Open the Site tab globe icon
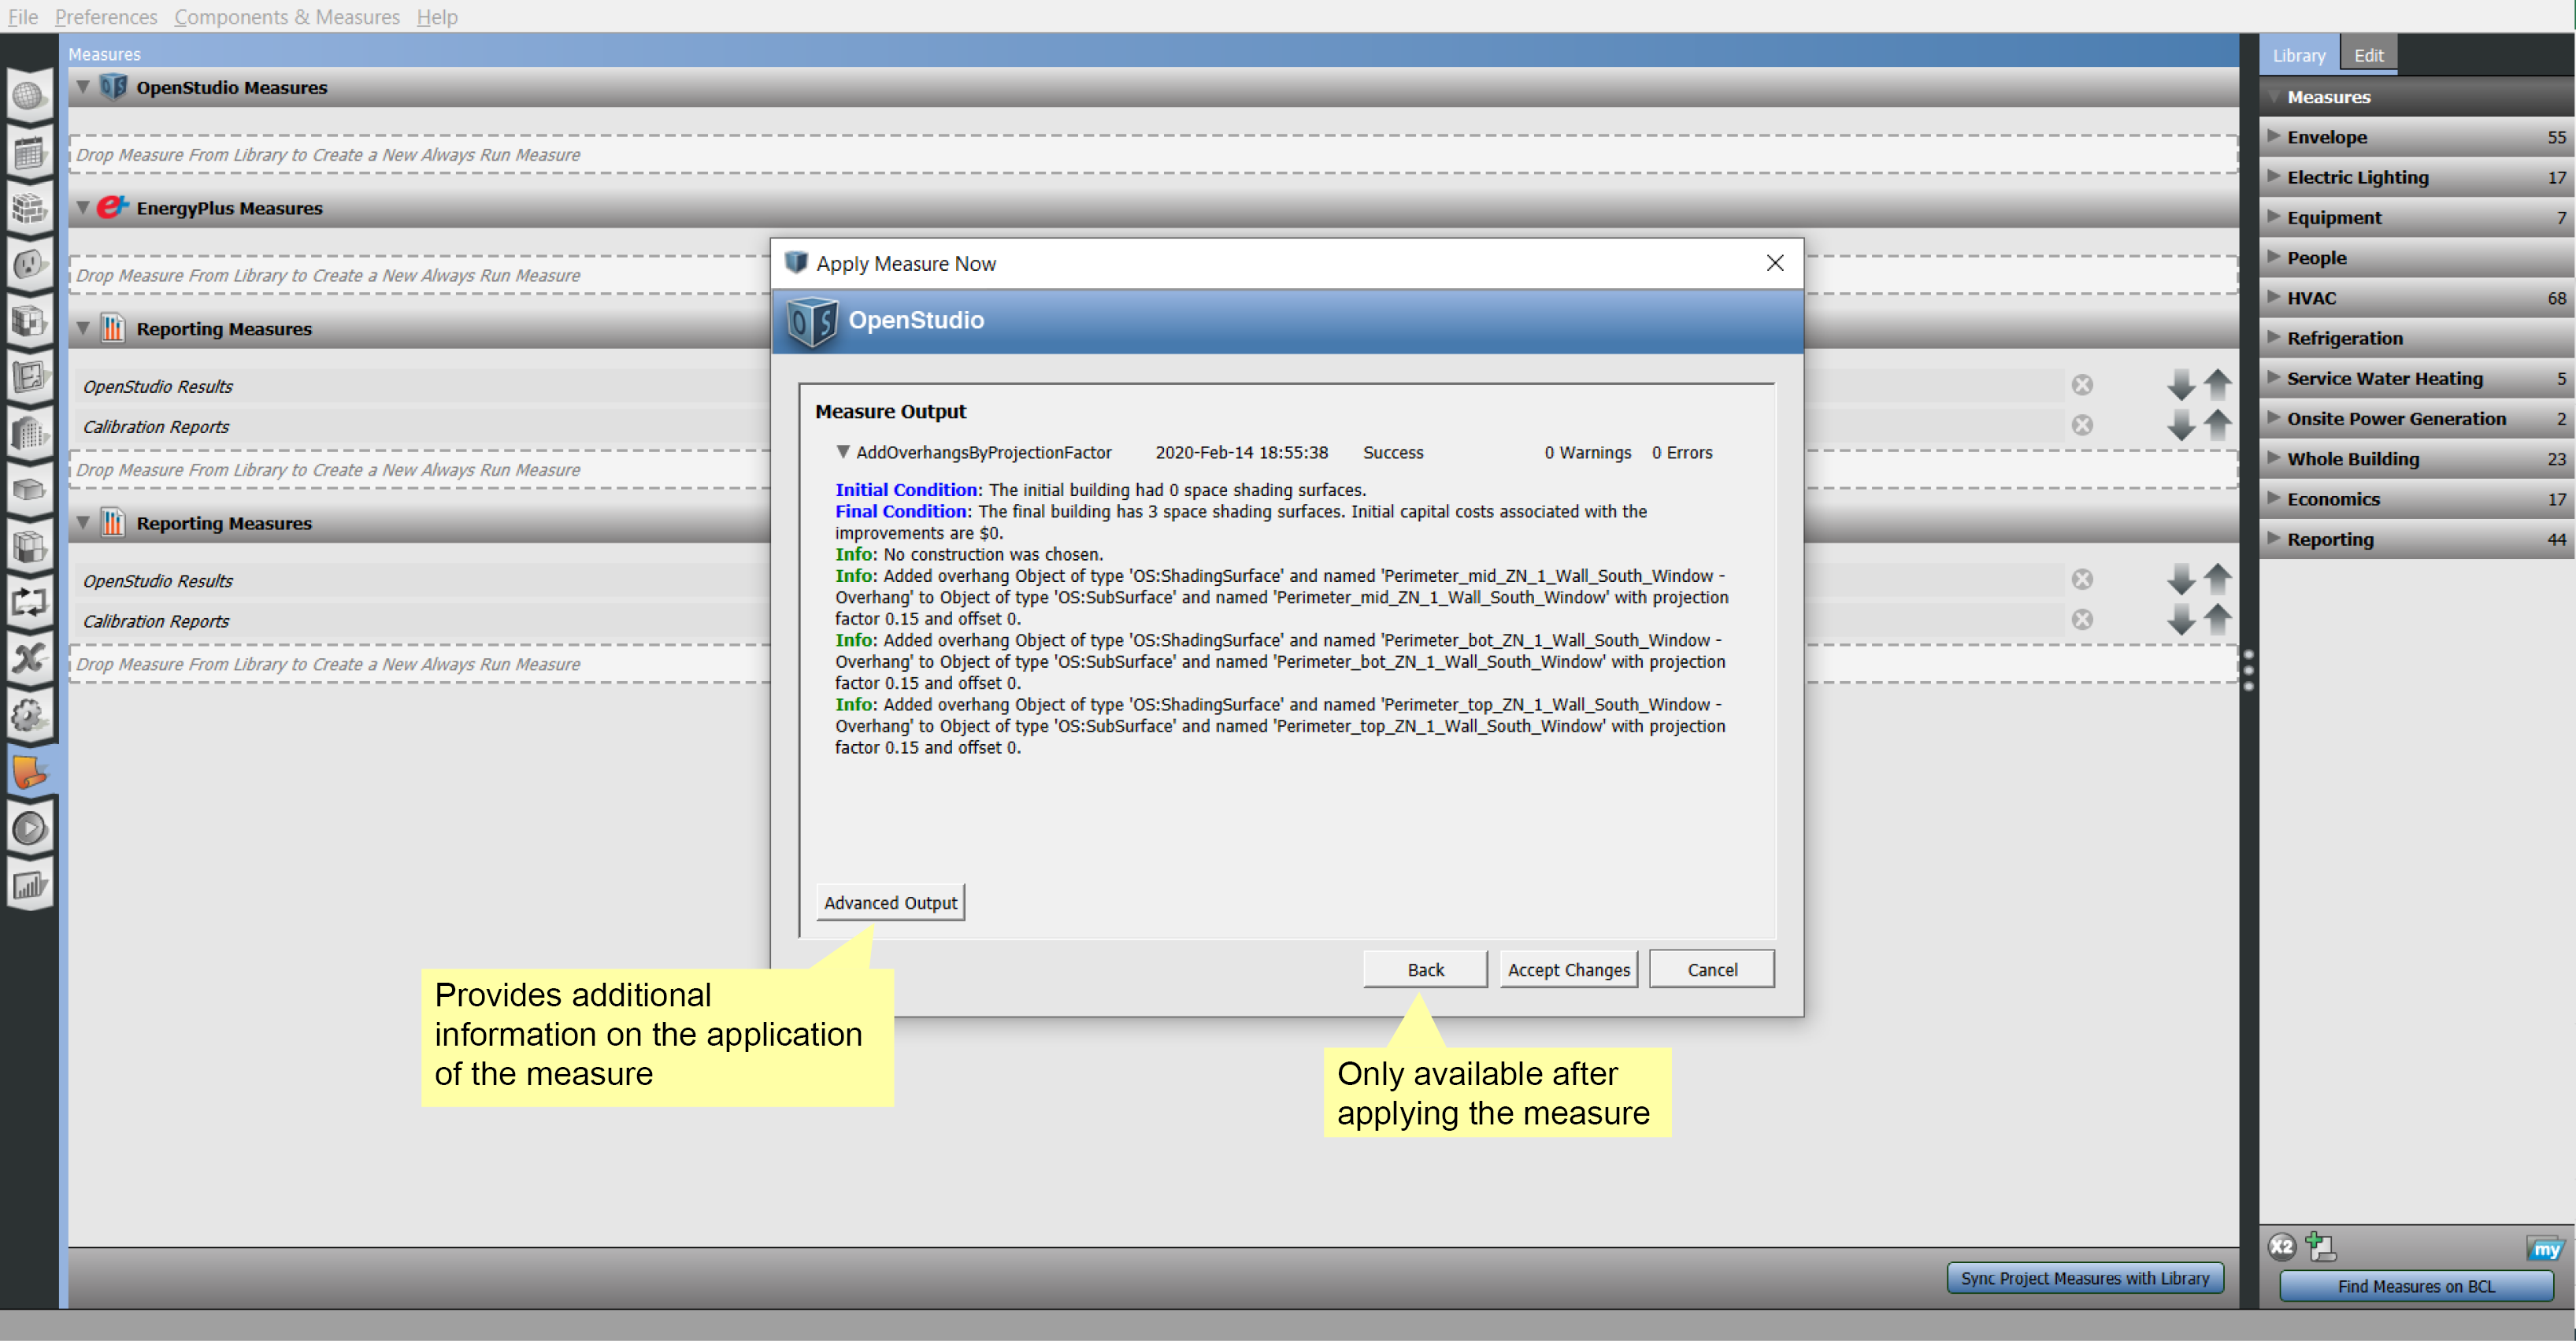2576x1341 pixels. point(30,95)
